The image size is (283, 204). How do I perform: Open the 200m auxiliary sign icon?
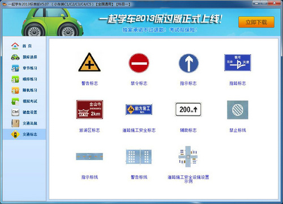pyautogui.click(x=188, y=109)
